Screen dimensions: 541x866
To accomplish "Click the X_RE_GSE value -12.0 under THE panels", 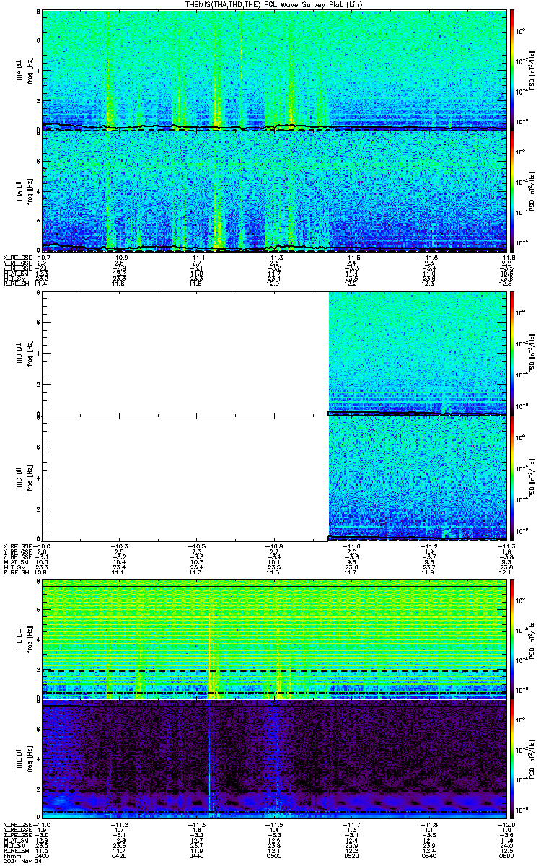I will [x=506, y=824].
